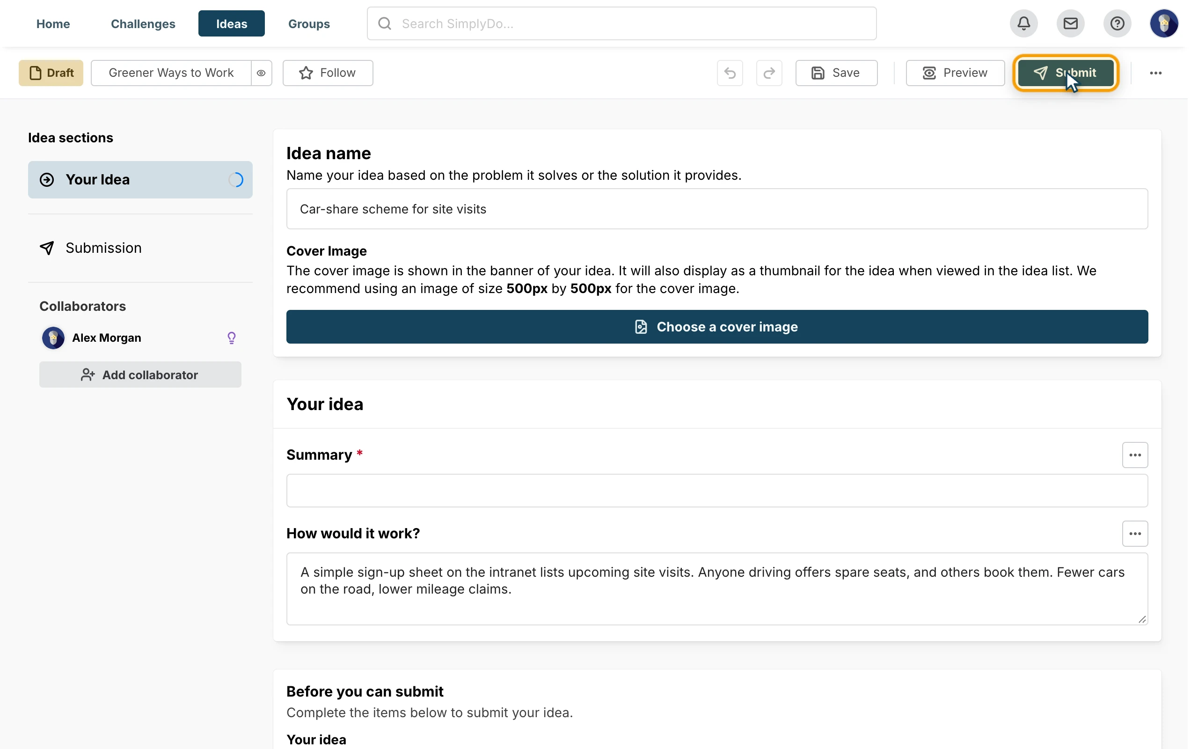
Task: Submit the idea
Action: coord(1065,73)
